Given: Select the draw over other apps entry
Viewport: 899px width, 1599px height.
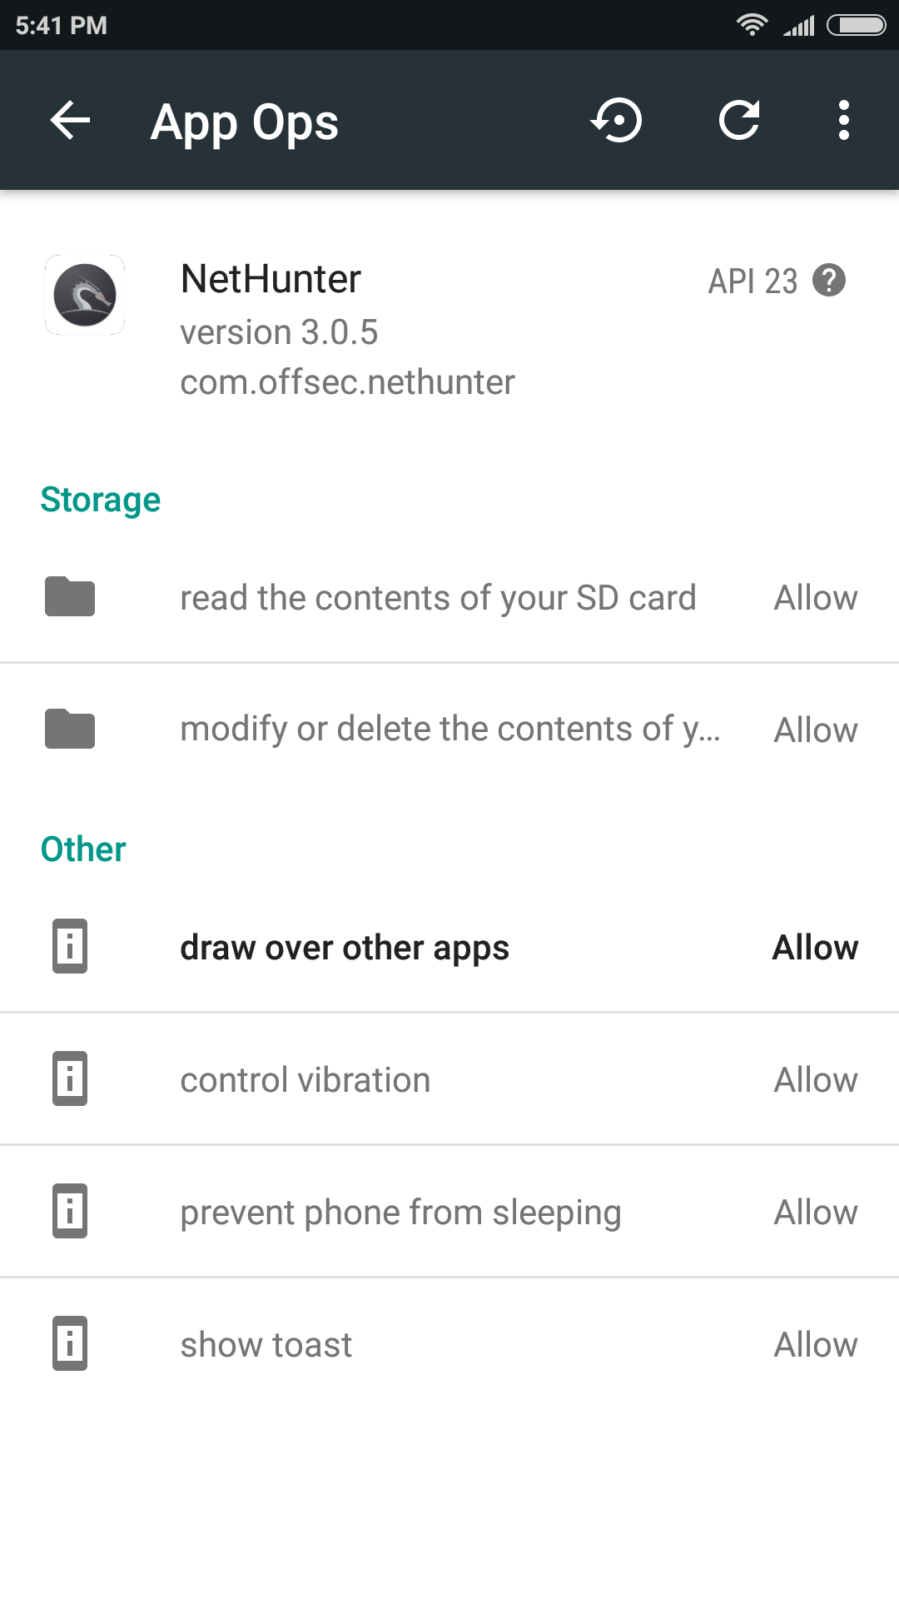Looking at the screenshot, I should pyautogui.click(x=345, y=948).
